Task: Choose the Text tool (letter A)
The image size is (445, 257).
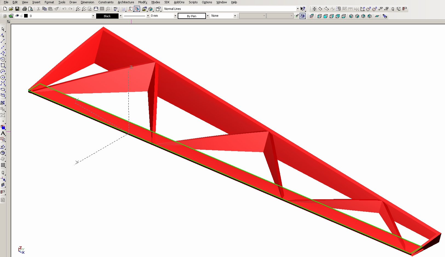Action: tap(3, 133)
